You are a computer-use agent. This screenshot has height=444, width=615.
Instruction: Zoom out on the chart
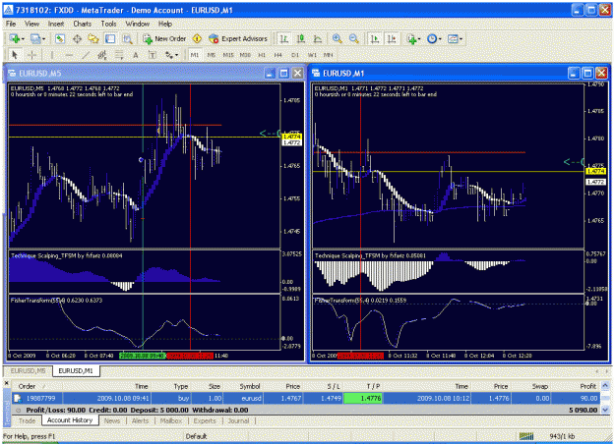pyautogui.click(x=354, y=38)
